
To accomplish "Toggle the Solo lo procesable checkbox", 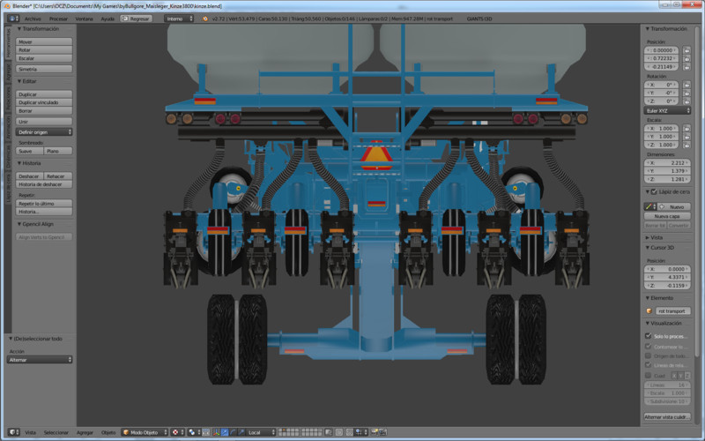I will [x=649, y=336].
